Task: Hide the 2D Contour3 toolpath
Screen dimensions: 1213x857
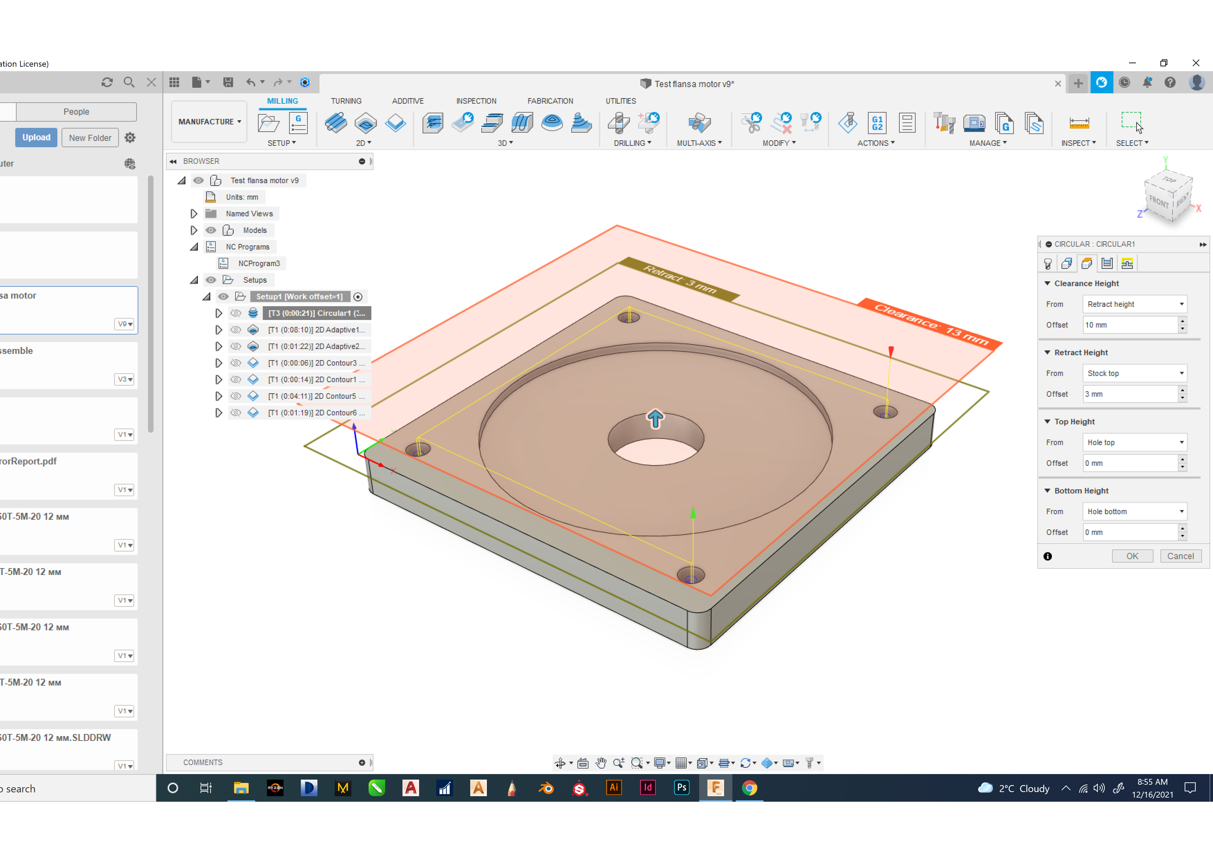Action: pos(235,363)
